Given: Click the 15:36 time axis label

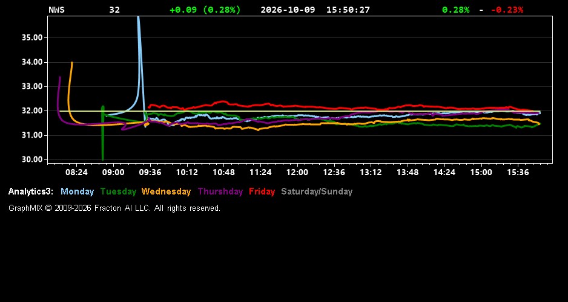Looking at the screenshot, I should 518,172.
